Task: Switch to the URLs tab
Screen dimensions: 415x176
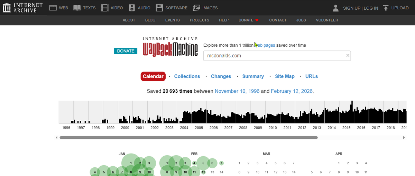Action: (x=312, y=76)
